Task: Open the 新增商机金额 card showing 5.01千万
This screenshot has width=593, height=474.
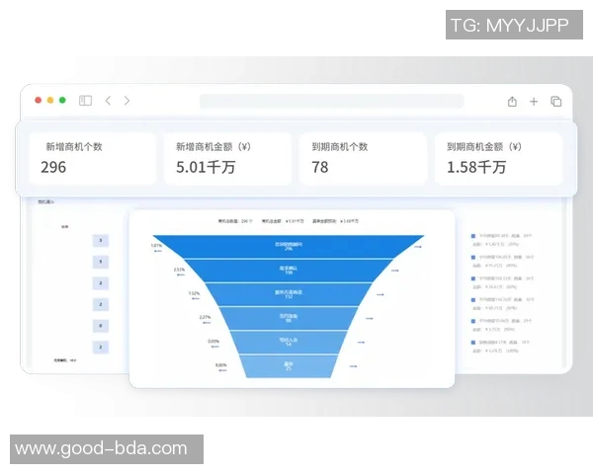Action: coord(228,158)
